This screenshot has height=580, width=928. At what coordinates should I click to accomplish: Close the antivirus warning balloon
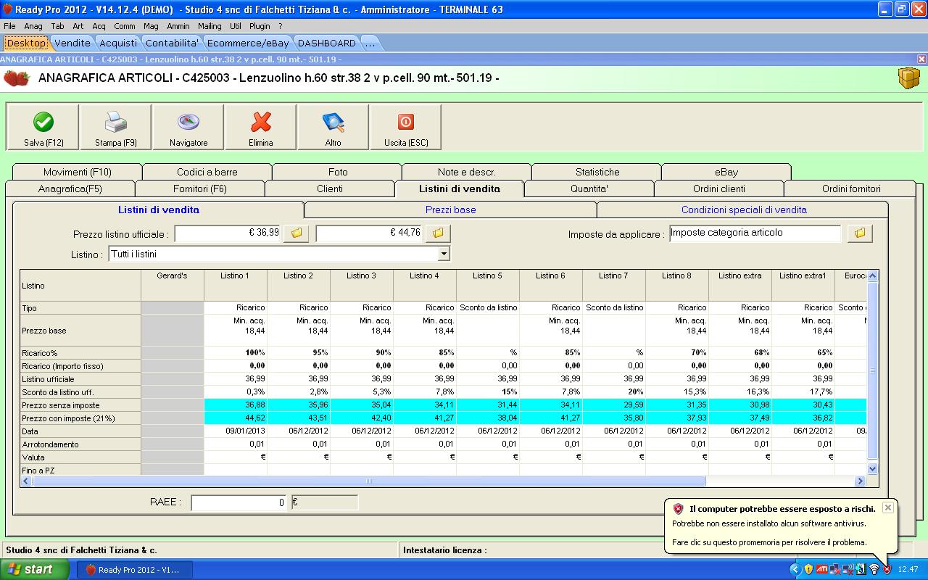[x=887, y=507]
